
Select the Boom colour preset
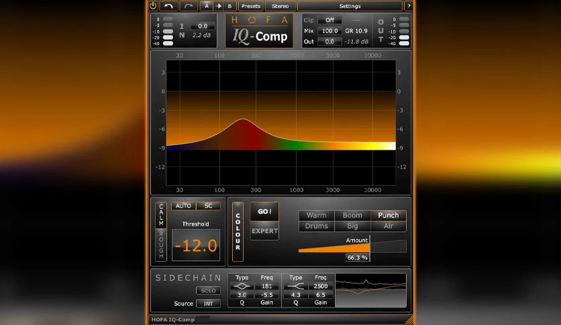pyautogui.click(x=352, y=215)
